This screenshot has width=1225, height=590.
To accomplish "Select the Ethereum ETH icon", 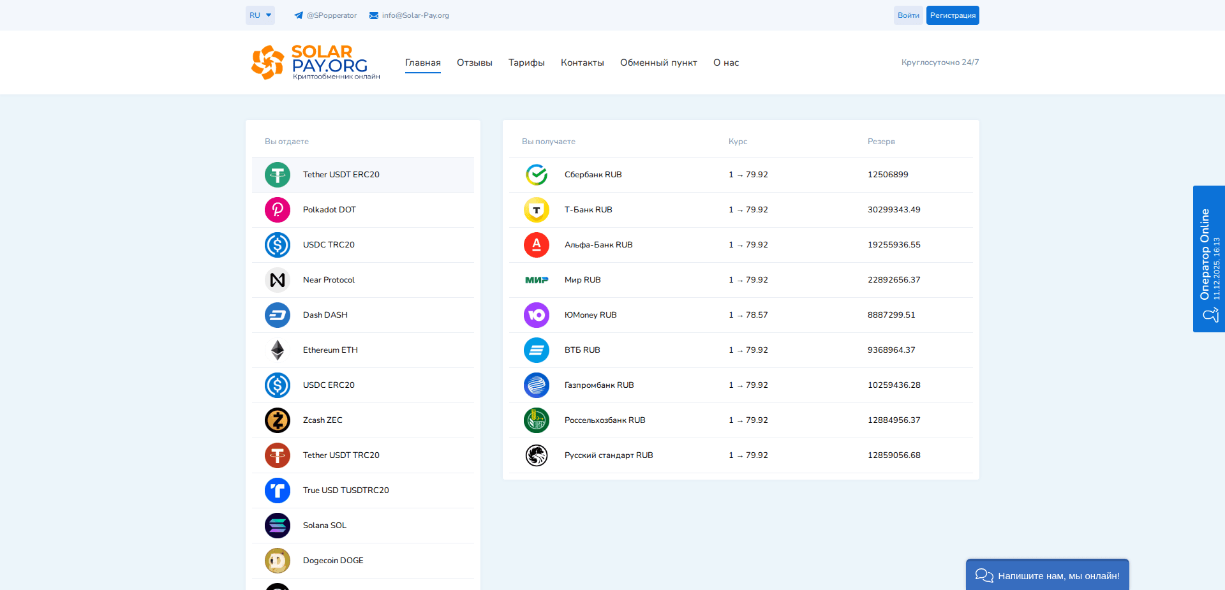I will 277,350.
